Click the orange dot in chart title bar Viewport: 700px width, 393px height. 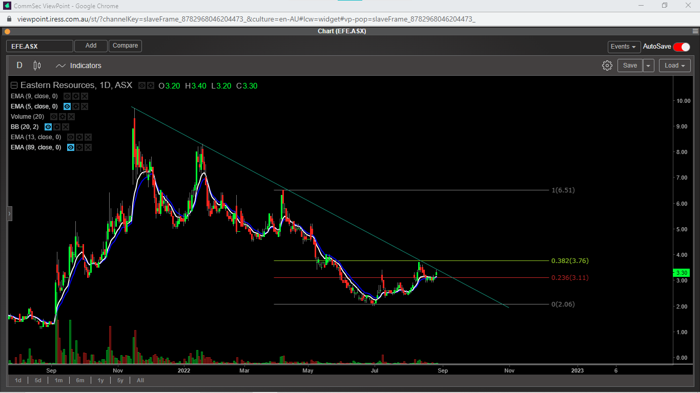point(7,31)
